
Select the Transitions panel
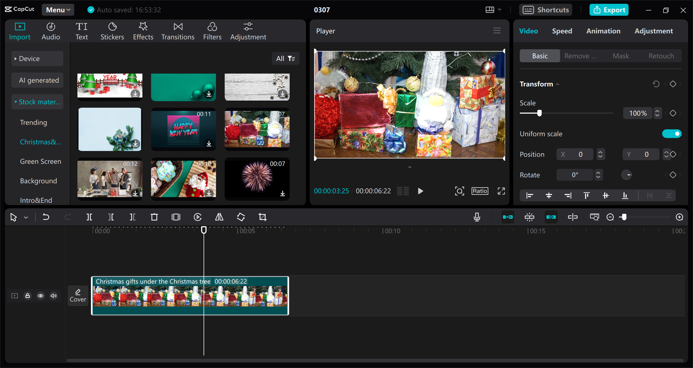pyautogui.click(x=178, y=30)
